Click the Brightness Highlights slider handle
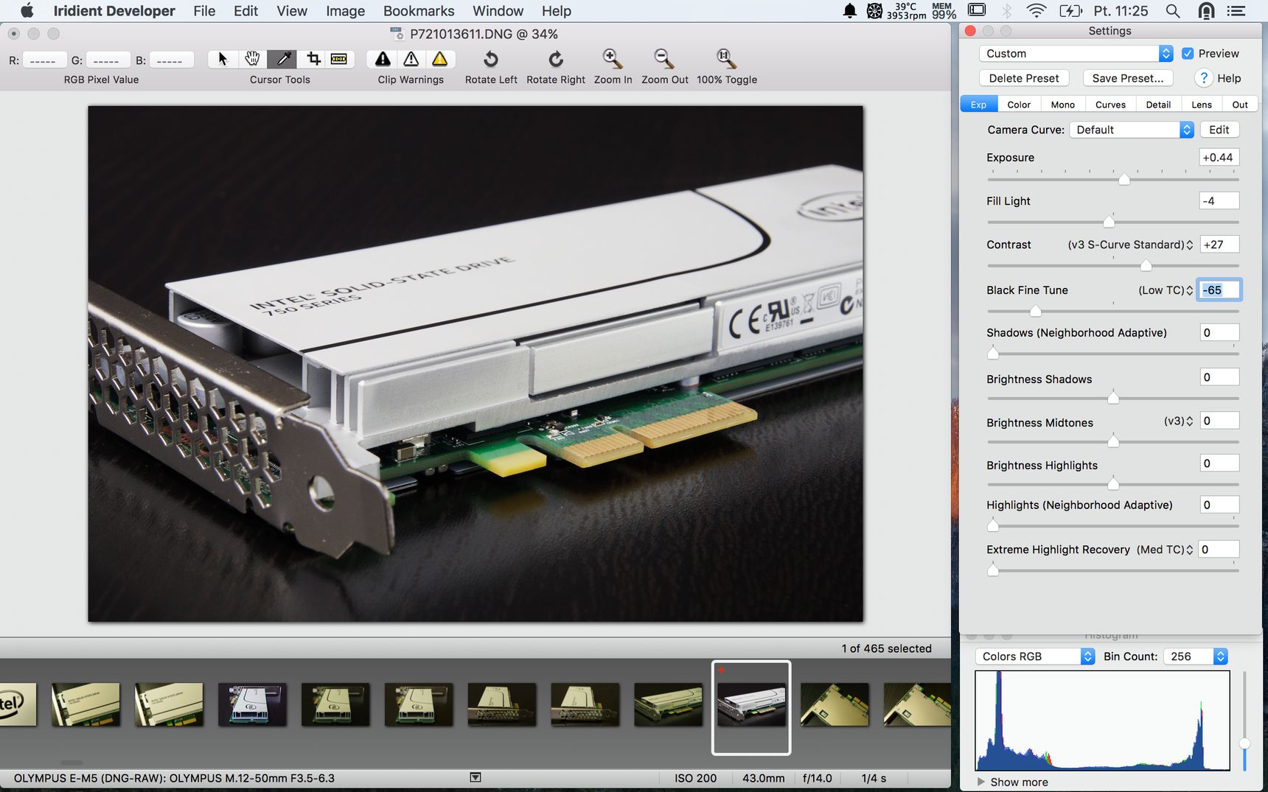Image resolution: width=1268 pixels, height=792 pixels. (1113, 484)
